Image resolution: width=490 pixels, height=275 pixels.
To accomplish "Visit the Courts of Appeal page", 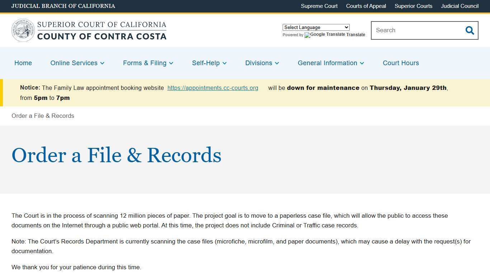I will tap(366, 6).
